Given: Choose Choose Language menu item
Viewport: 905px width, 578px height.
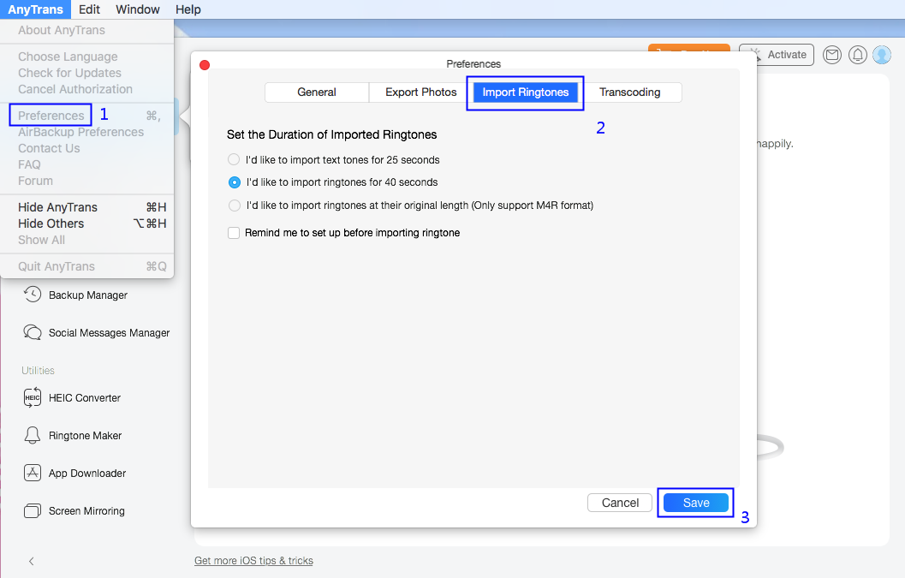Looking at the screenshot, I should pos(86,57).
